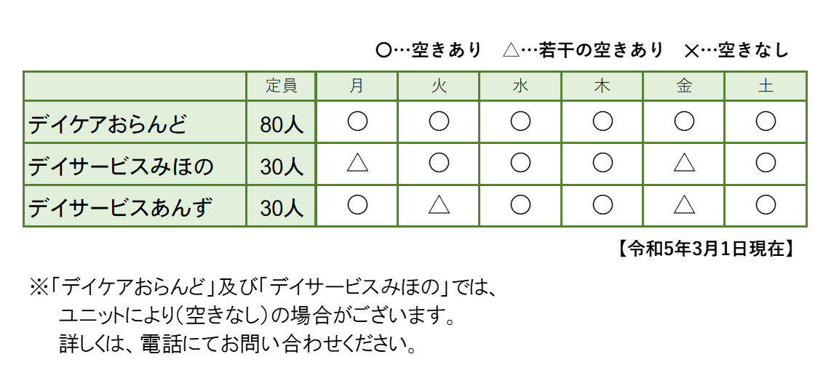Click the Friday triangle for デイサービスあんず
Image resolution: width=831 pixels, height=386 pixels.
coord(684,206)
